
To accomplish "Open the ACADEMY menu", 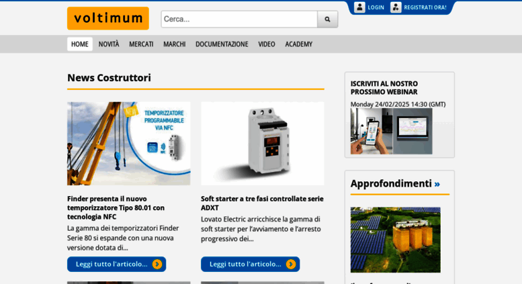I will [x=298, y=44].
